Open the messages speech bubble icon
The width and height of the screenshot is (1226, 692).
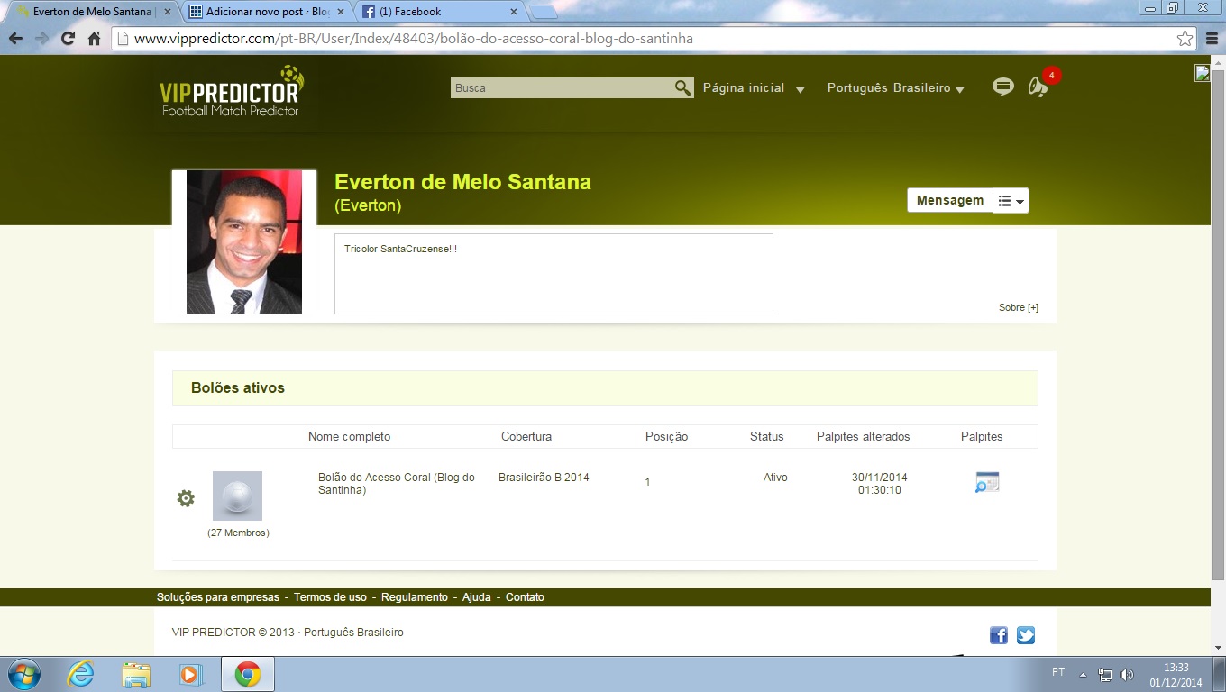[1002, 87]
